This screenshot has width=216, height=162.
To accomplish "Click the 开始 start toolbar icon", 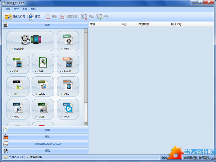I will (99, 17).
